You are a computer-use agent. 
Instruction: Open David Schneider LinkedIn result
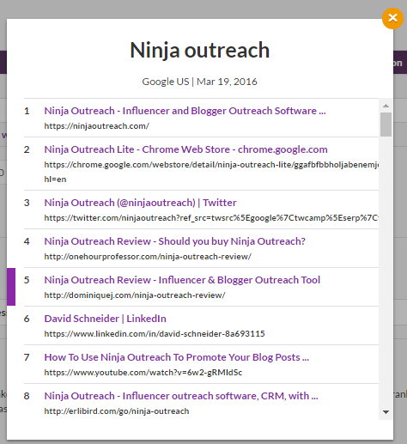[x=105, y=319]
